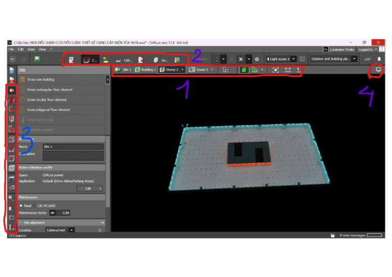Open the Light mode (lamp icon)
This screenshot has height=277, width=392.
106,60
